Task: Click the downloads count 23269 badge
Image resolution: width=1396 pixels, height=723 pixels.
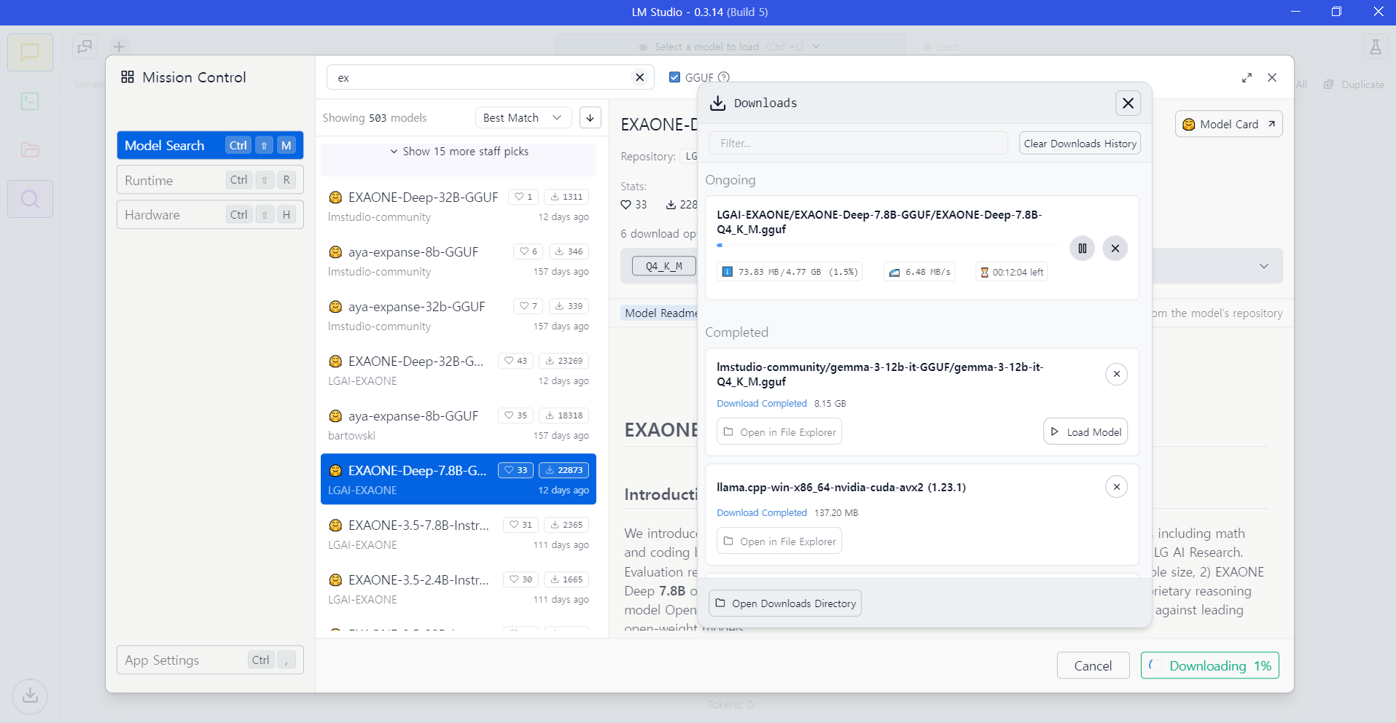Action: 564,361
